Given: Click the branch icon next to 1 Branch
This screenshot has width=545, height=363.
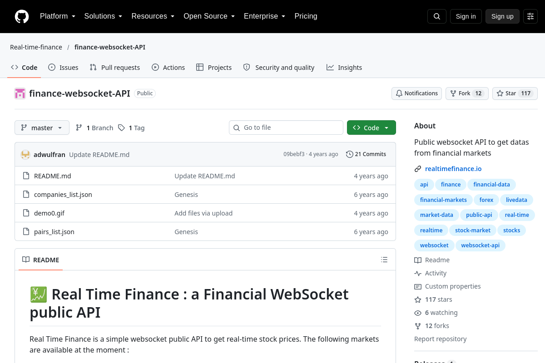Looking at the screenshot, I should tap(79, 128).
